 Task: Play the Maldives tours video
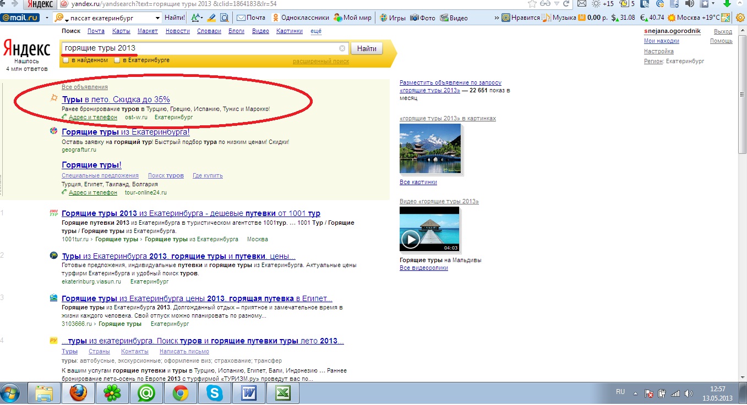[429, 229]
